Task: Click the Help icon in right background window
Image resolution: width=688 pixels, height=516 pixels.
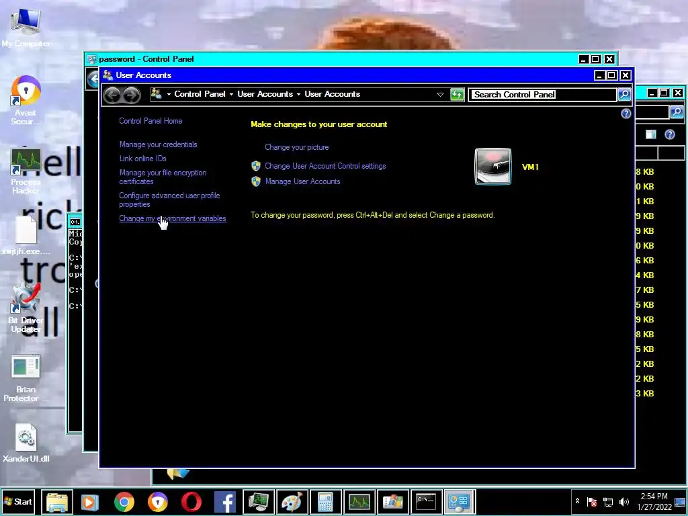Action: [x=670, y=134]
